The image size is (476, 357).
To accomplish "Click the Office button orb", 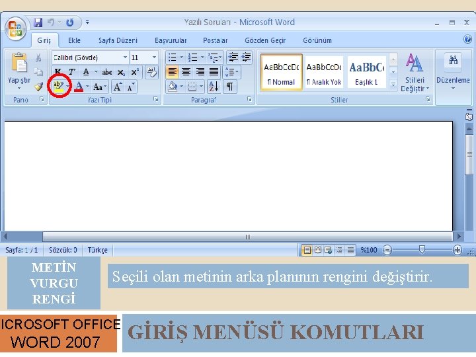I will (x=15, y=29).
